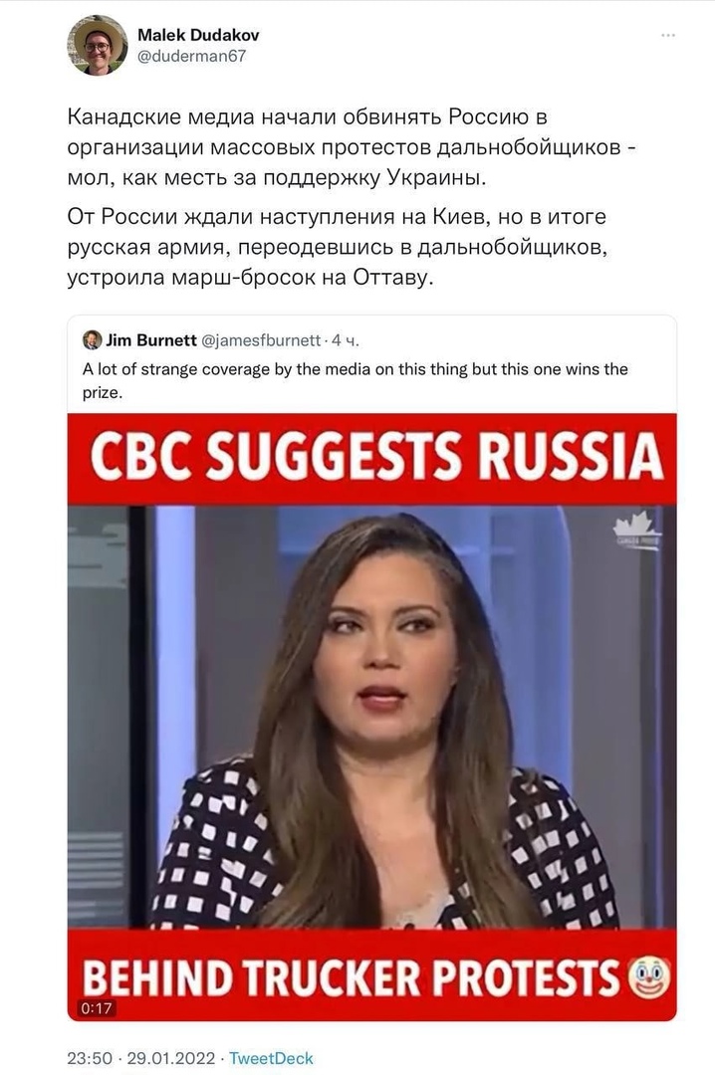This screenshot has height=1075, width=715.
Task: Play the CBC trucker protests video
Action: pyautogui.click(x=371, y=717)
